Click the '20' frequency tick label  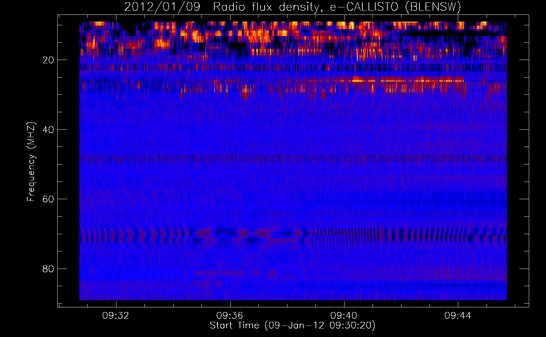tap(49, 60)
